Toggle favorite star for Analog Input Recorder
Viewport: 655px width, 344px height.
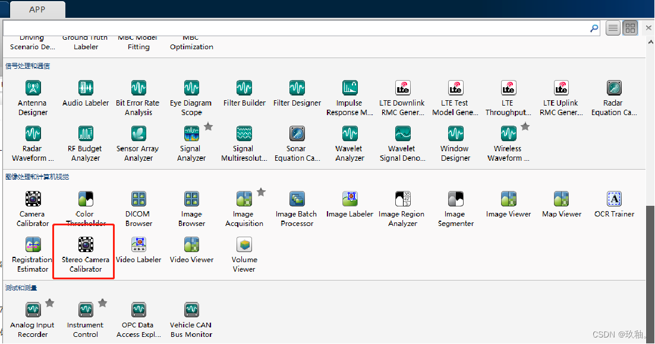50,302
